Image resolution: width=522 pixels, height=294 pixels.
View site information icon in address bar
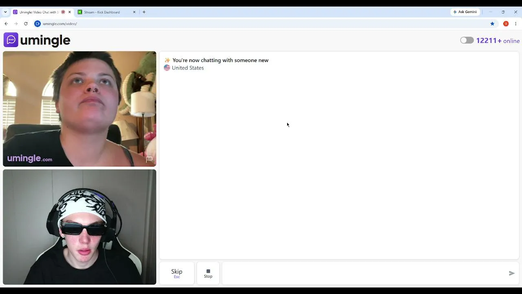(x=38, y=24)
